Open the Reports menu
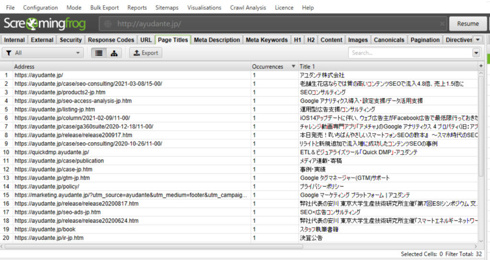The image size is (490, 260). point(137,8)
